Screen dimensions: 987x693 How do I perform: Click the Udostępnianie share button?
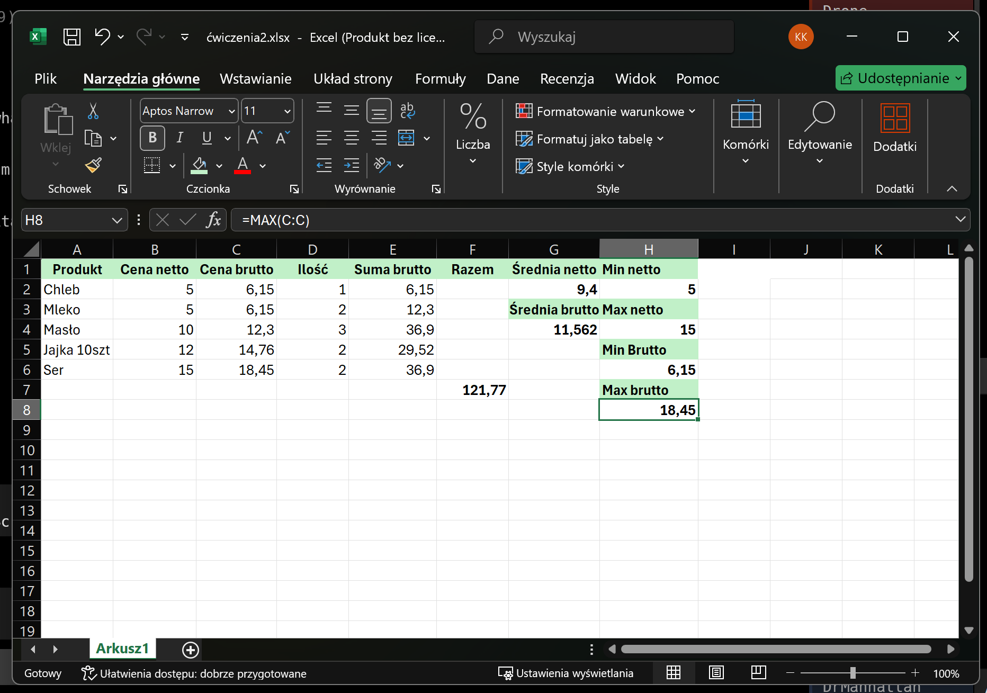coord(900,78)
